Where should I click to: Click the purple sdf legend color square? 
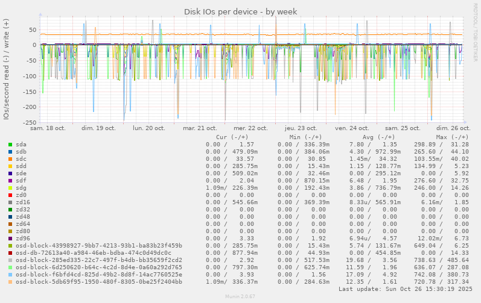(10, 181)
